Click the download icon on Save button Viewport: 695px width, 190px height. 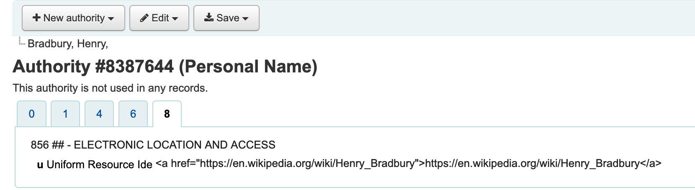[x=208, y=18]
